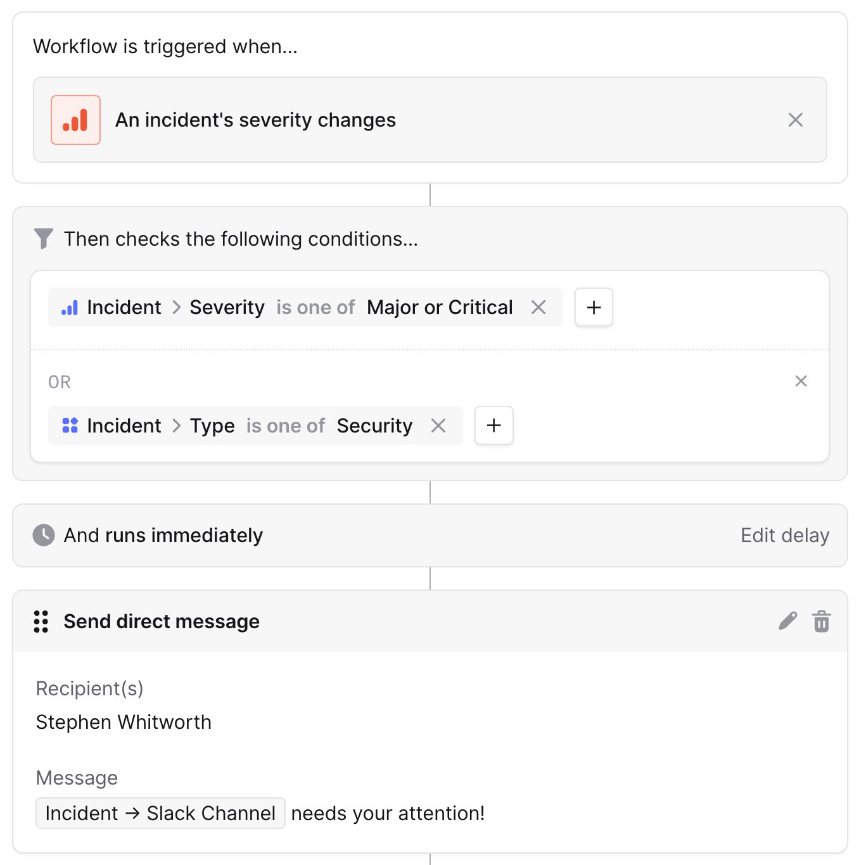Edit Major or Critical severity value
Image resolution: width=859 pixels, height=865 pixels.
point(440,308)
